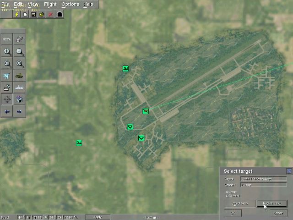Click the lightning bolt toolbar icon
This screenshot has width=293, height=220.
tap(17, 14)
